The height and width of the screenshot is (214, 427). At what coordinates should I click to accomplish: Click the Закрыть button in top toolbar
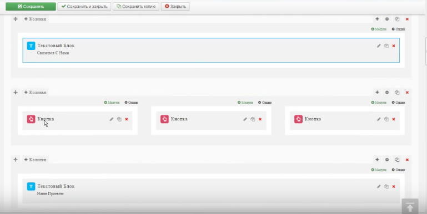click(x=175, y=7)
